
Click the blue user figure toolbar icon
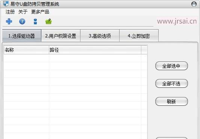35,21
